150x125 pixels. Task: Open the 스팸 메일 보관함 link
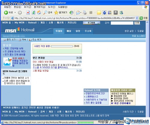(x=41, y=71)
